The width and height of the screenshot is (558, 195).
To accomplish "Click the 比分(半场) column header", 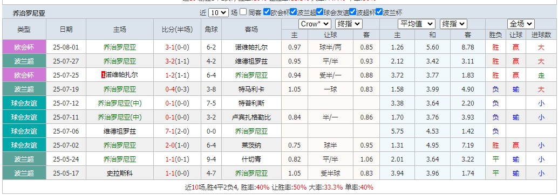I will [x=177, y=30].
